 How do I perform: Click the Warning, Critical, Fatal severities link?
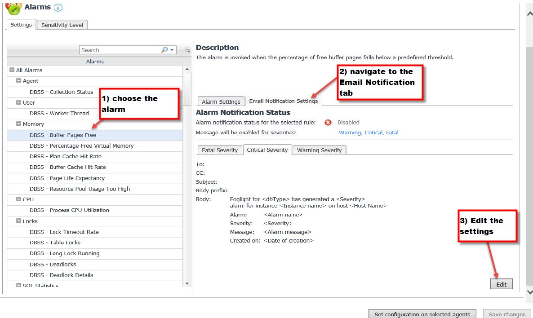[x=369, y=132]
